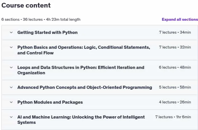
Task: Open Advanced Python Concepts section title
Action: coord(85,87)
